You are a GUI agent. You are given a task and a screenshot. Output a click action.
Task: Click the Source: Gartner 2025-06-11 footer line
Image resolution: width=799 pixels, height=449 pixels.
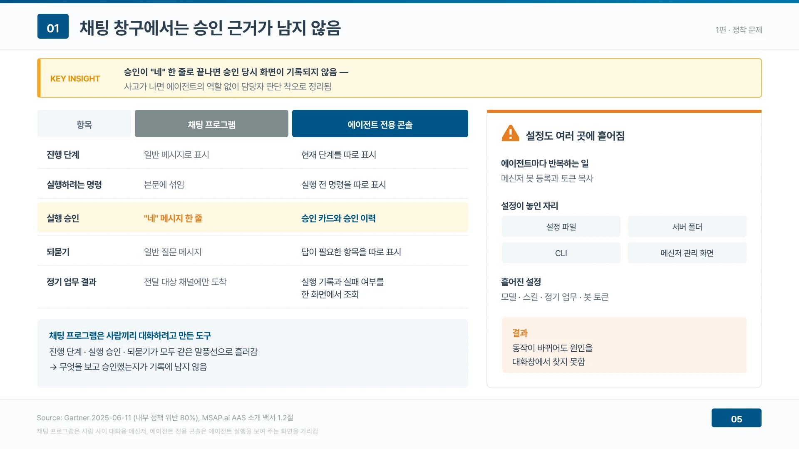[165, 418]
